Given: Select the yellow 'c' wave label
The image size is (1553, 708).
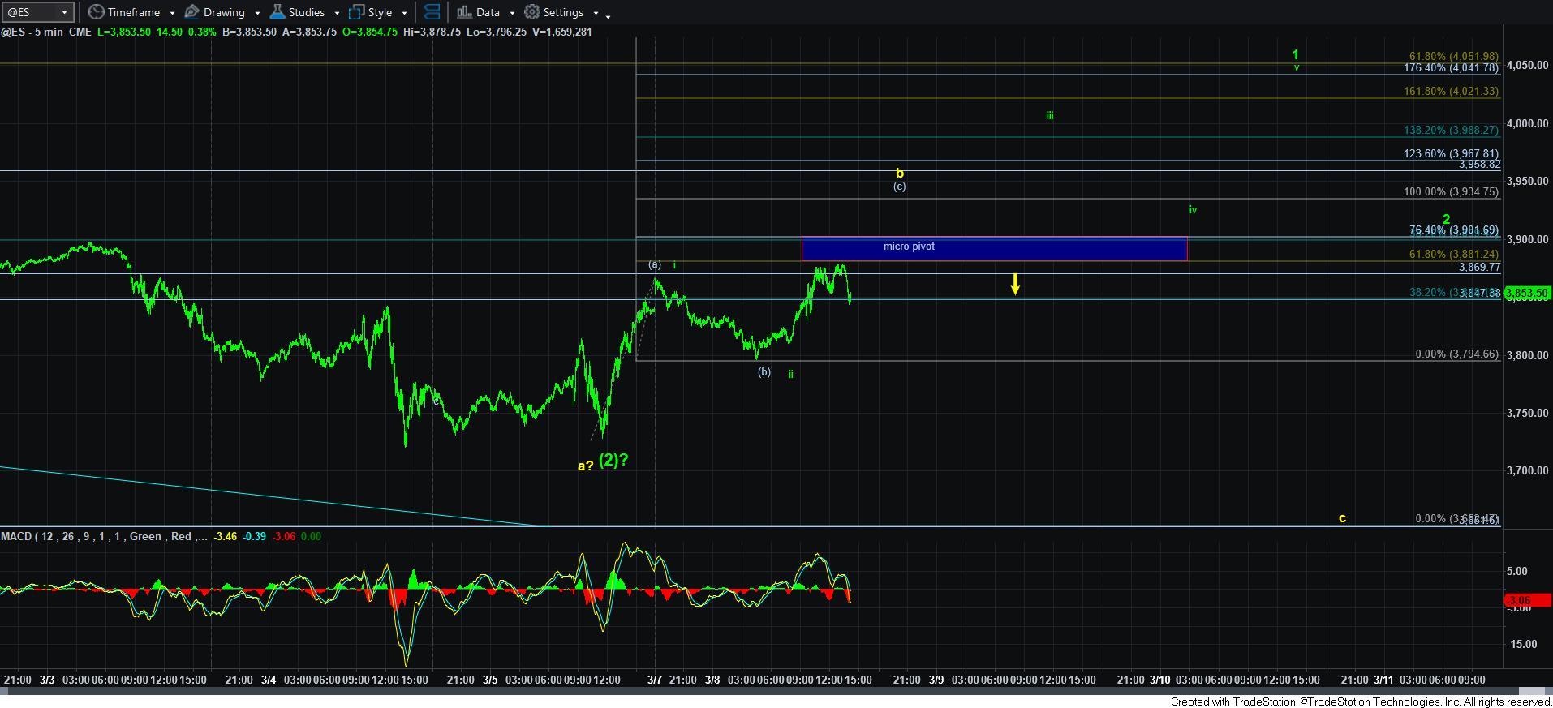Looking at the screenshot, I should tap(1342, 517).
